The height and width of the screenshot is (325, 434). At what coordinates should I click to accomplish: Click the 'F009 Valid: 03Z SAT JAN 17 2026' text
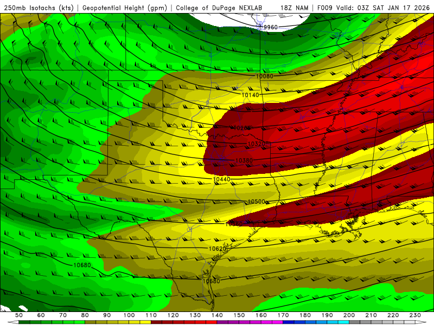(x=374, y=8)
